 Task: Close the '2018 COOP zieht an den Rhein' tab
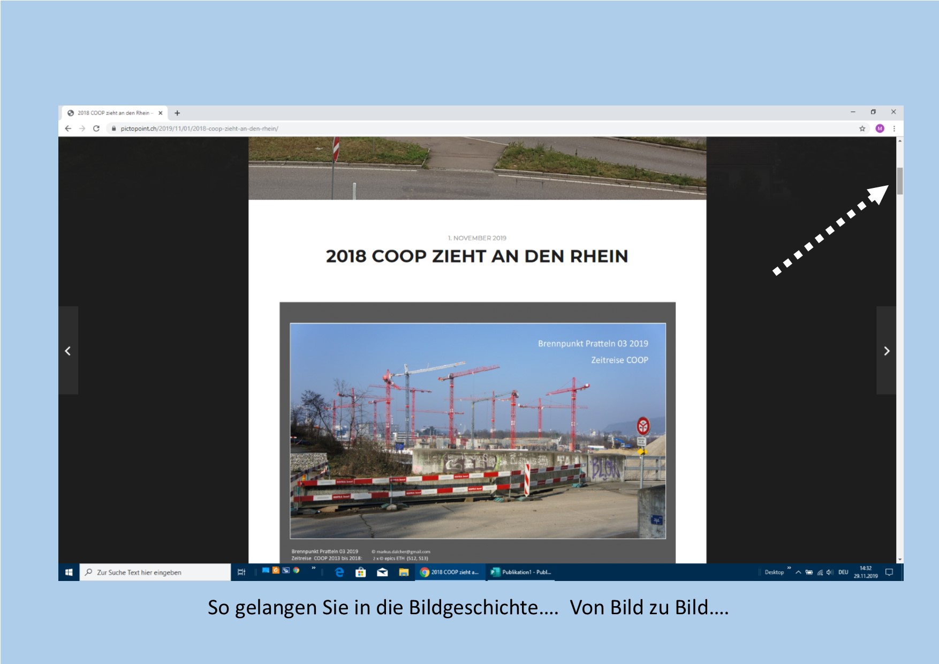160,113
